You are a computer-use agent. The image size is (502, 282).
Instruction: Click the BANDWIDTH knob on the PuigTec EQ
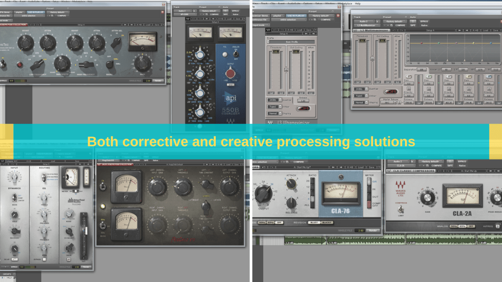(62, 63)
